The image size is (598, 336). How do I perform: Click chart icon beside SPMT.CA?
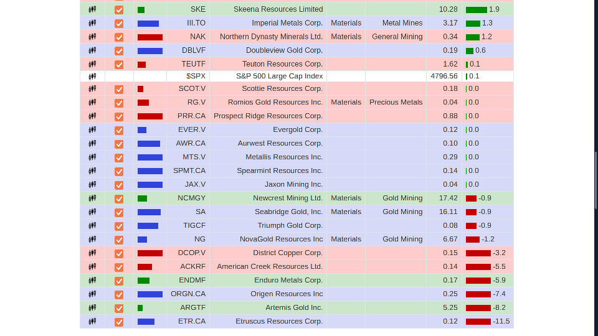pos(92,170)
